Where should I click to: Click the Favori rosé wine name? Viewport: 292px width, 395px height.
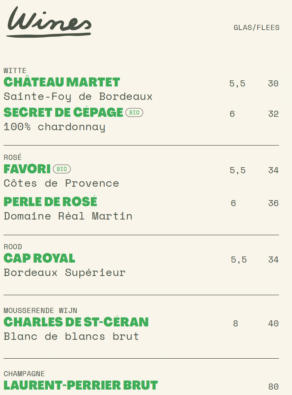click(27, 169)
